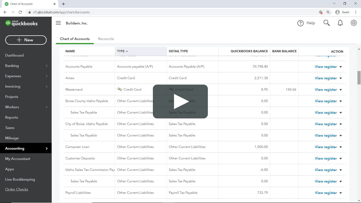
Task: View register for Accounts Payable
Action: (326, 67)
